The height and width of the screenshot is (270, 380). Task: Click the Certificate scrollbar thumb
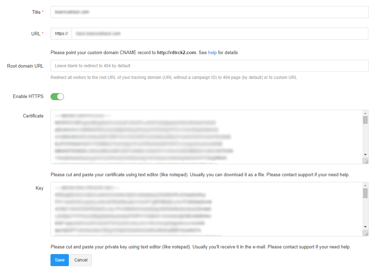365,120
